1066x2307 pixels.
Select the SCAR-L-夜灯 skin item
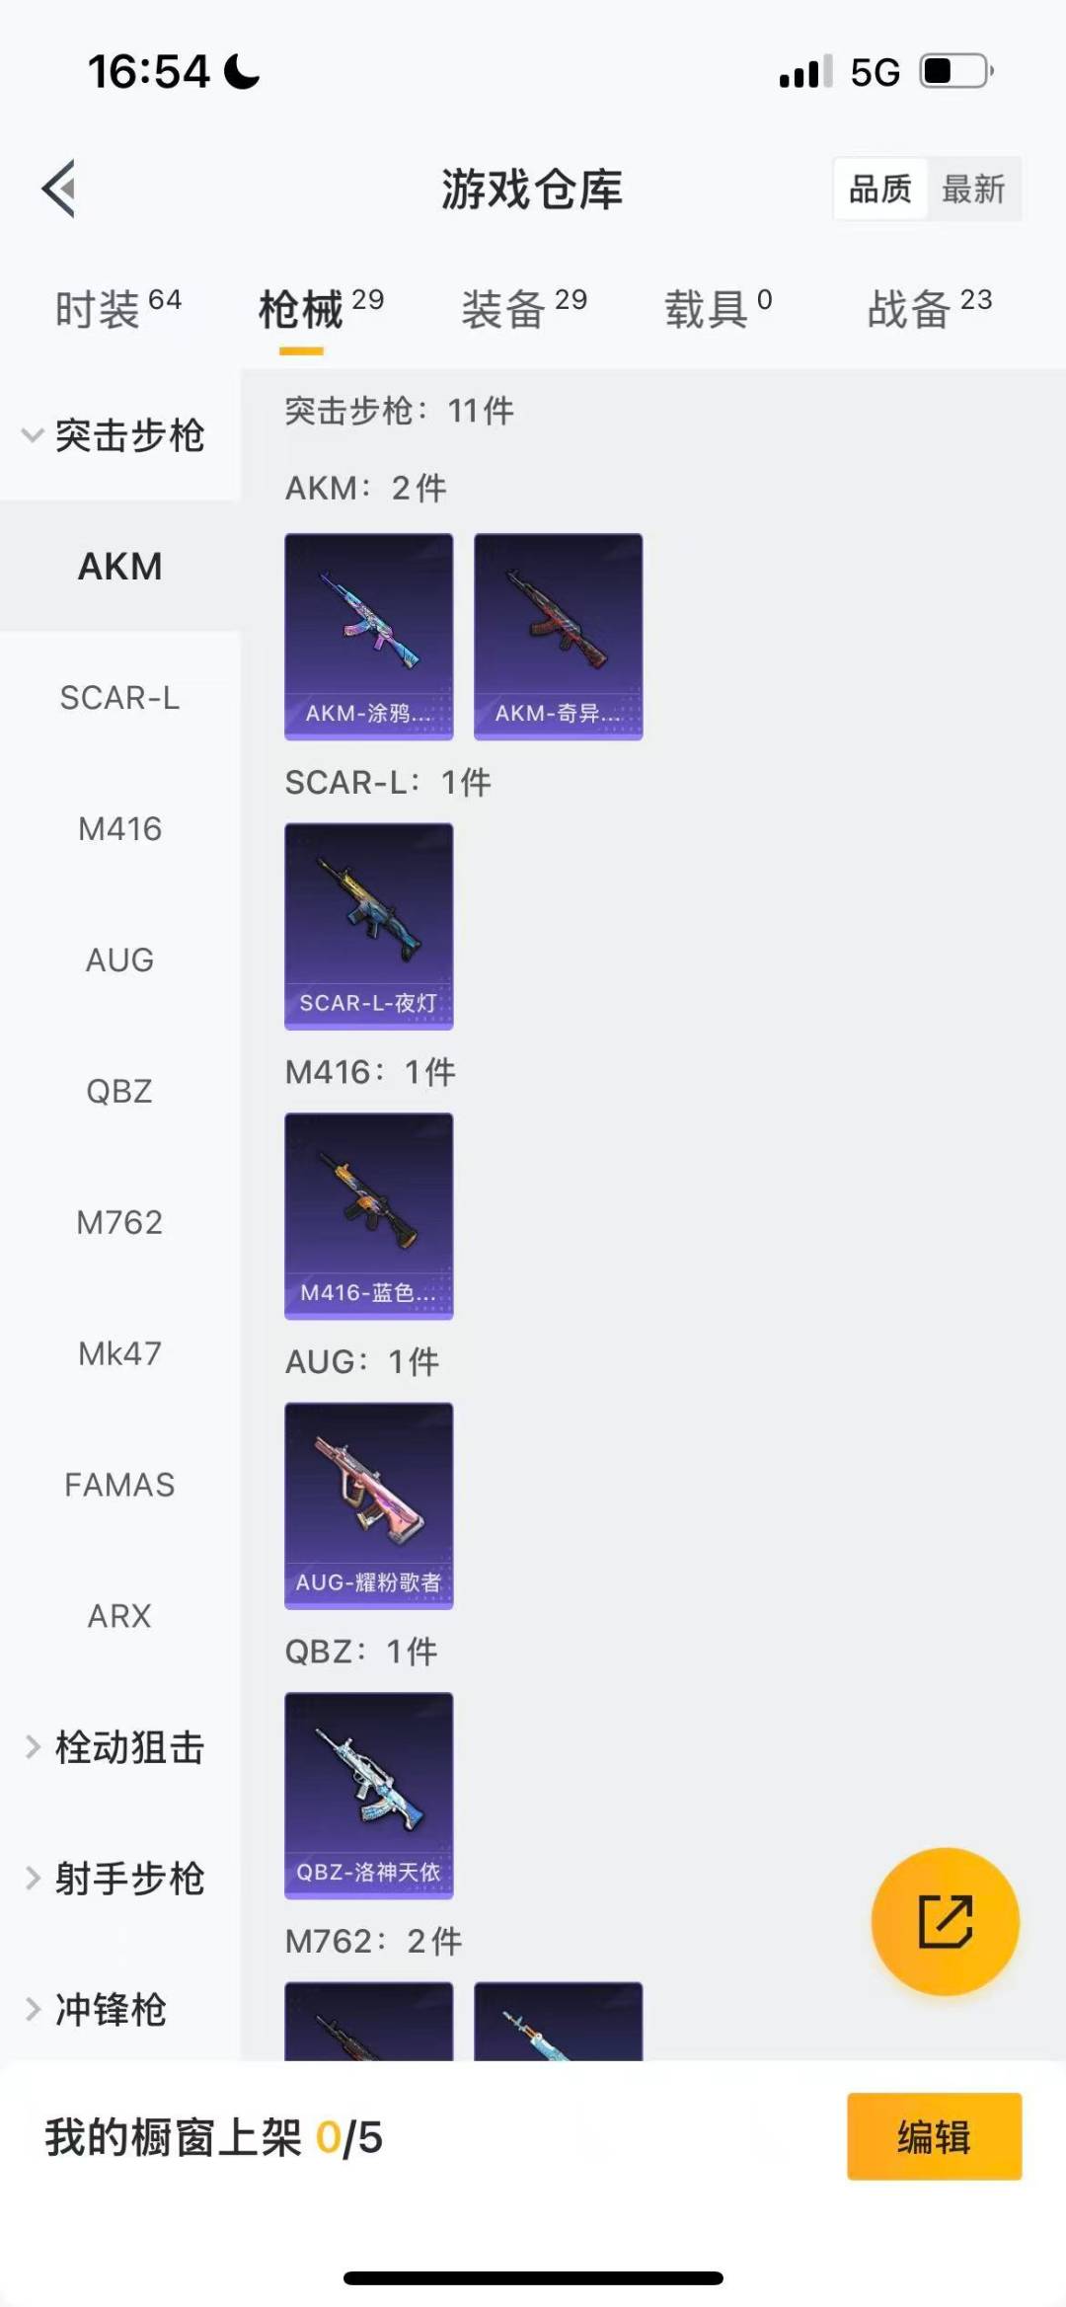click(x=369, y=926)
